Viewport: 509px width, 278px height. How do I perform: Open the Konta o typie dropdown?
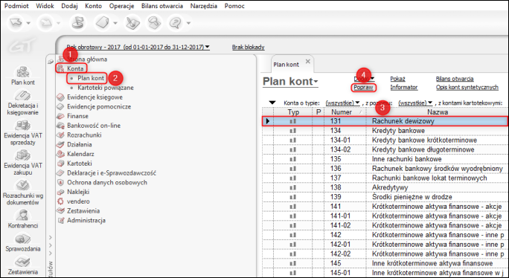coord(343,103)
